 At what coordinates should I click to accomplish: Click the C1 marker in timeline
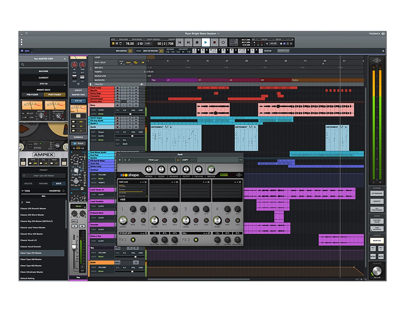pyautogui.click(x=200, y=80)
